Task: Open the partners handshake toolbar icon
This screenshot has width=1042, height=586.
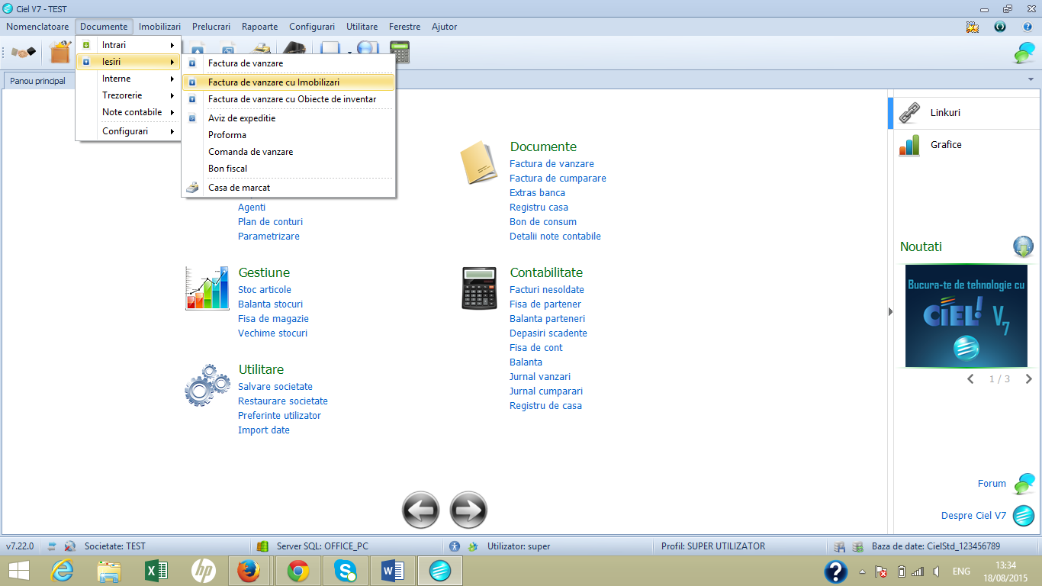Action: coord(24,52)
